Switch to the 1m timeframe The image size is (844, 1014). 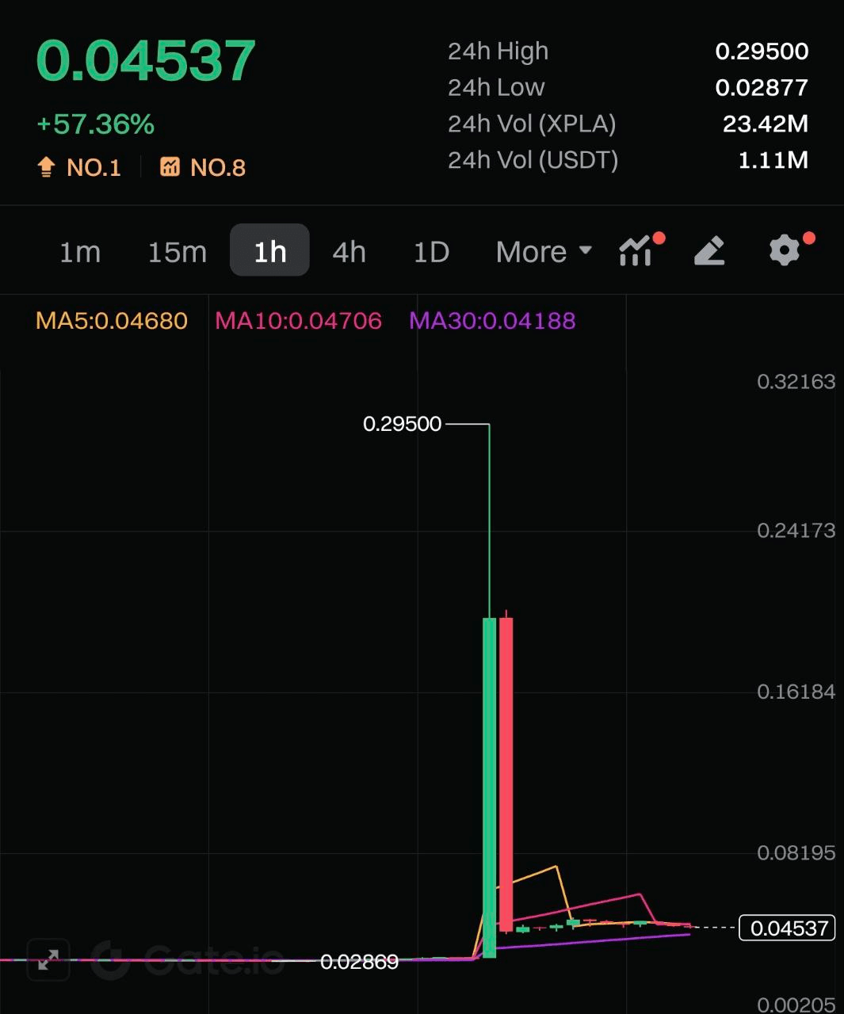[80, 252]
